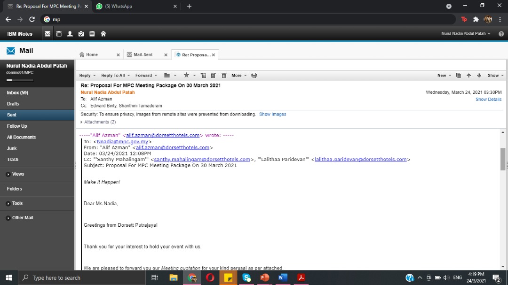
Task: Open the To Do list icon
Action: click(81, 34)
